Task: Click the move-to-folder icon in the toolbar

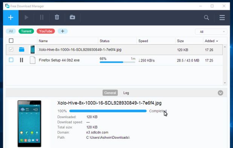Action: pos(72,17)
